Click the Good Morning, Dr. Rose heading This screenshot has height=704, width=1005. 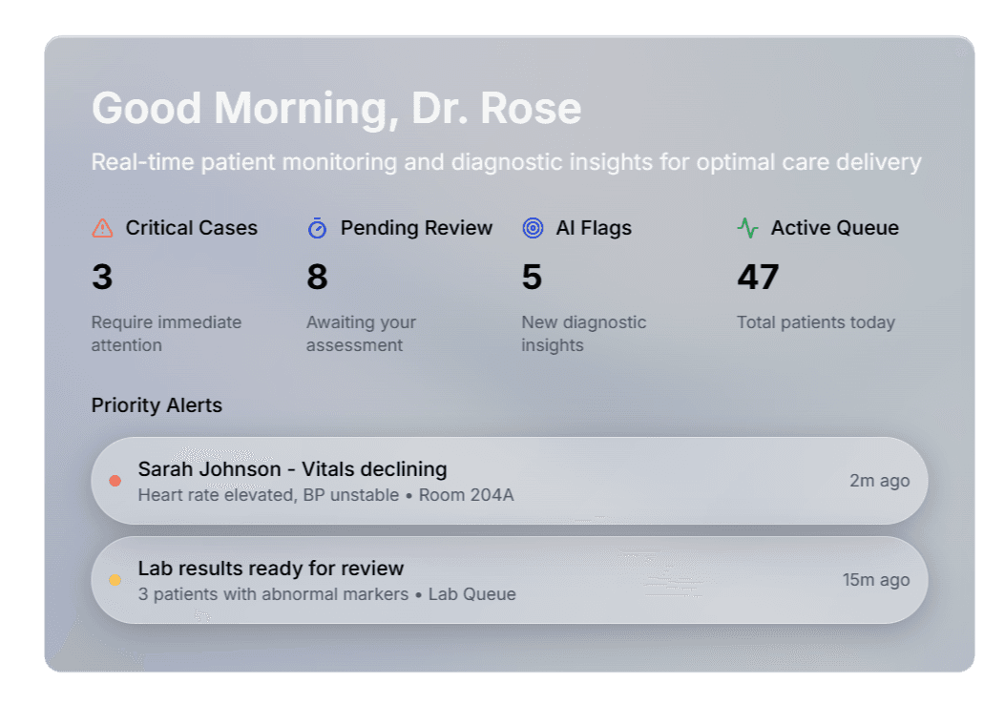tap(336, 109)
